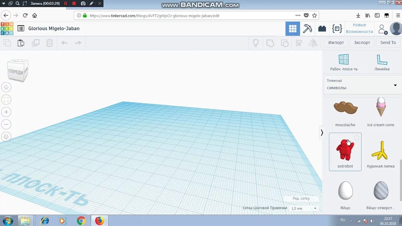Open the Codeblocks braces icon
The width and height of the screenshot is (402, 226).
(337, 29)
